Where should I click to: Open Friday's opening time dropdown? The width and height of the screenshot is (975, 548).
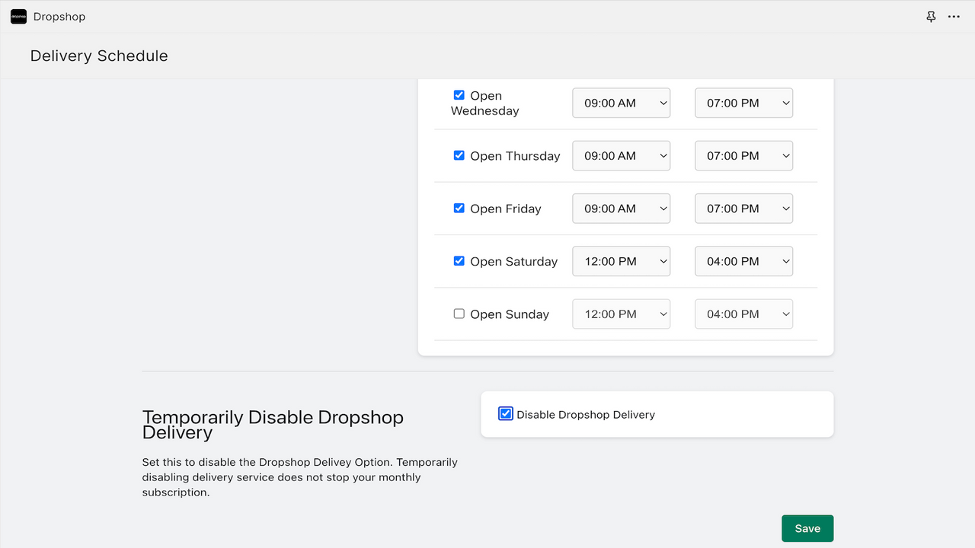point(621,208)
